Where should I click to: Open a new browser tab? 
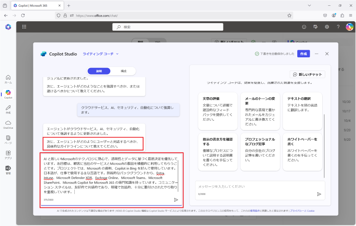[x=69, y=5]
